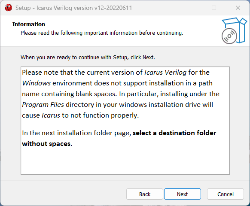The image size is (250, 206).
Task: Click the bold 'Information' heading
Action: pos(29,24)
